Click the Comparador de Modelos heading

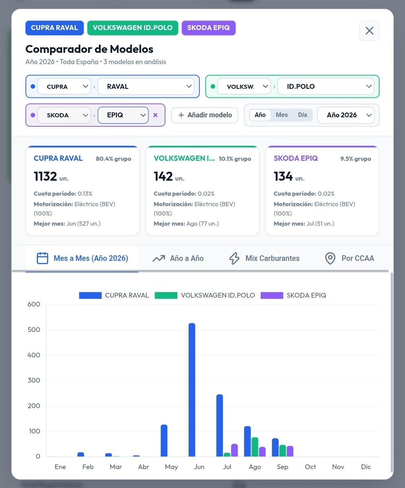click(90, 49)
